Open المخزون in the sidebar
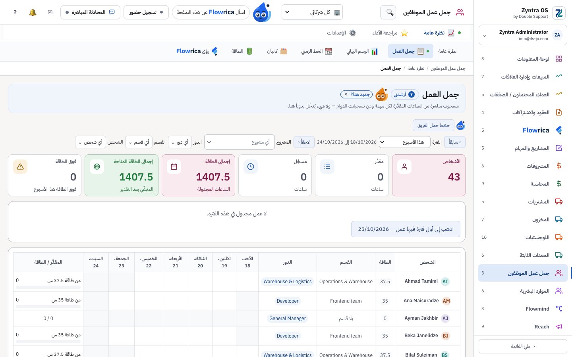This screenshot has width=572, height=357. tap(523, 219)
